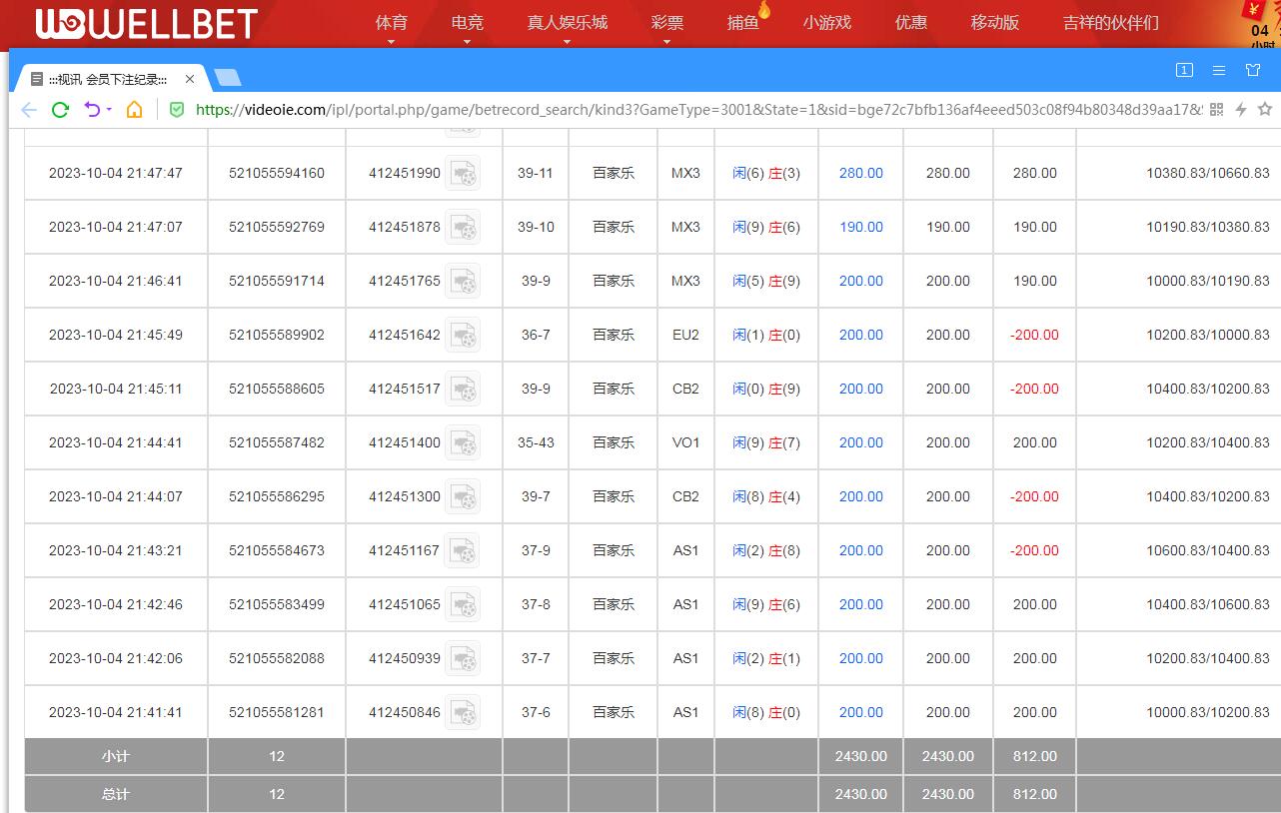Open a new browser tab
The height and width of the screenshot is (813, 1281).
(228, 78)
